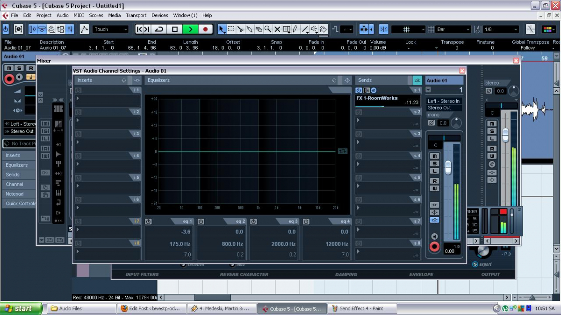Choose the Mute (X) tool
The height and width of the screenshot is (315, 561).
coord(277,29)
